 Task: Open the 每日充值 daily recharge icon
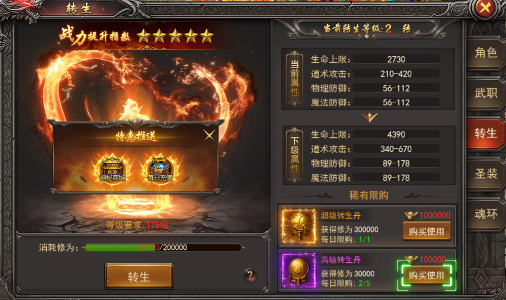tap(160, 169)
